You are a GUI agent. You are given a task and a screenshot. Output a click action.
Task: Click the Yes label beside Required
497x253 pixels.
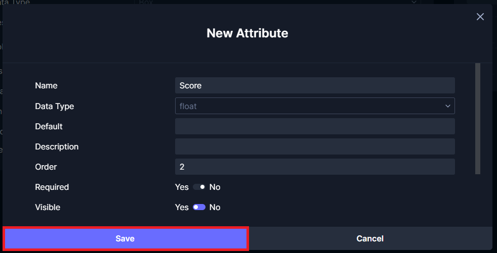coord(182,187)
